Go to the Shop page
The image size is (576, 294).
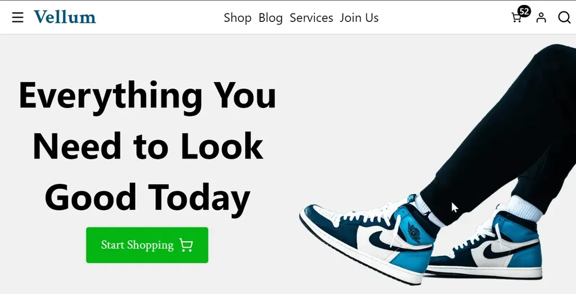(x=237, y=17)
